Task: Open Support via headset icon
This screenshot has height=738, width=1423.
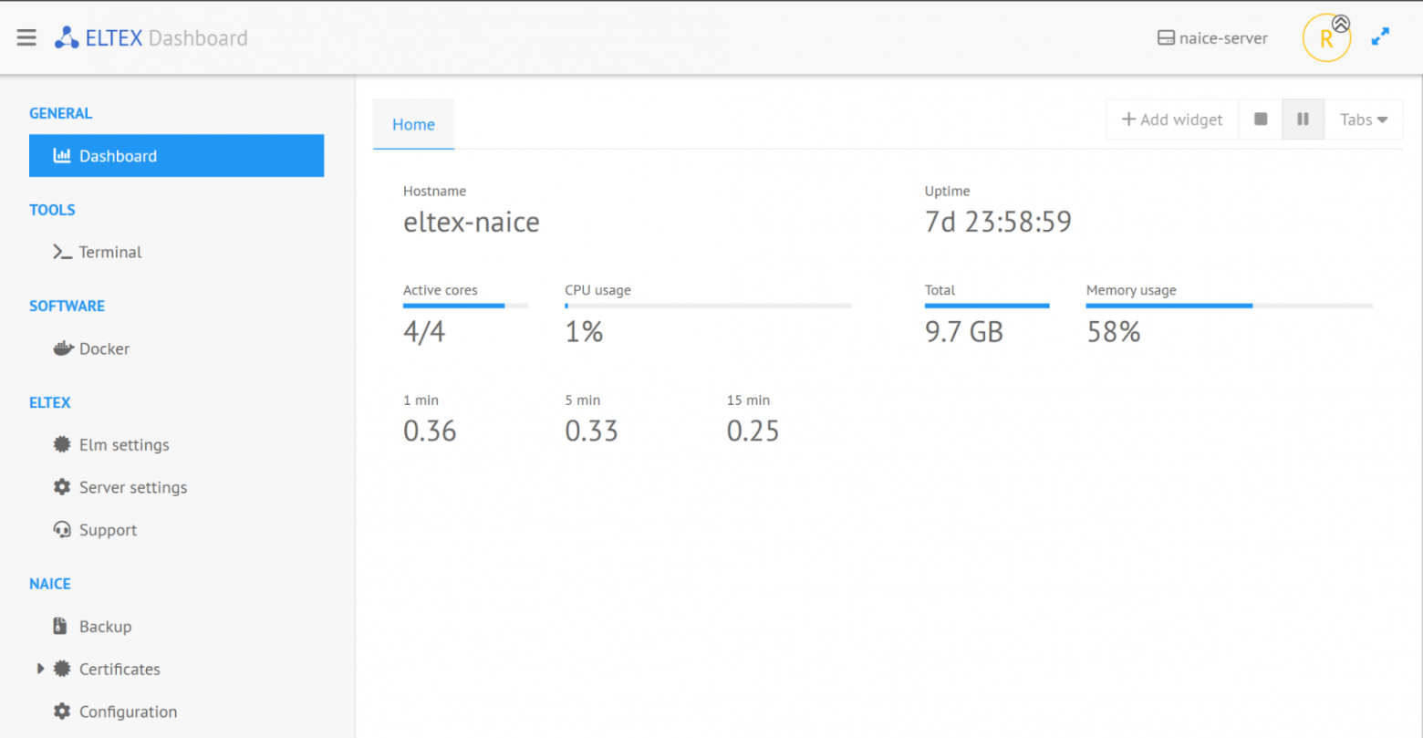Action: click(62, 530)
